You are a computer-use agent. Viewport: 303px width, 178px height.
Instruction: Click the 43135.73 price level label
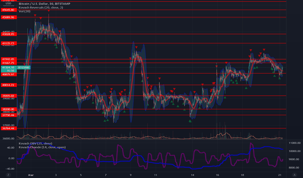tap(8, 43)
